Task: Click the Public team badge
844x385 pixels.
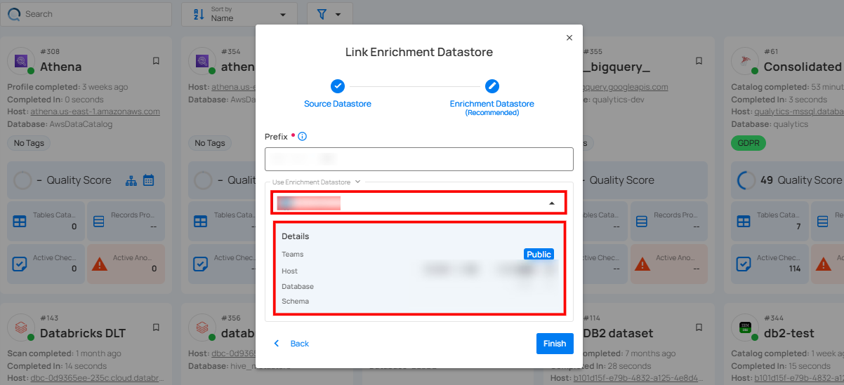Action: click(539, 255)
